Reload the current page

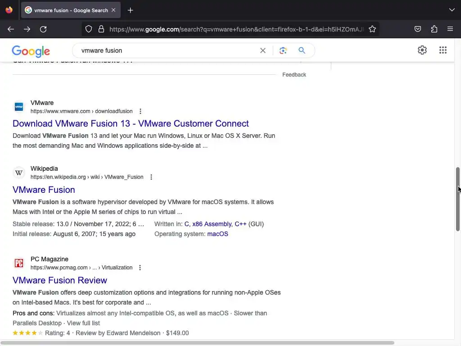[43, 29]
